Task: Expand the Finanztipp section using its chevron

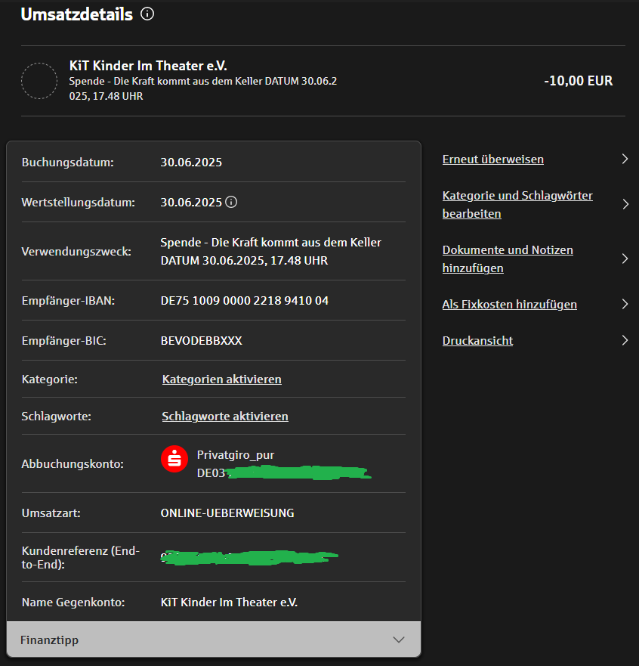Action: click(400, 640)
